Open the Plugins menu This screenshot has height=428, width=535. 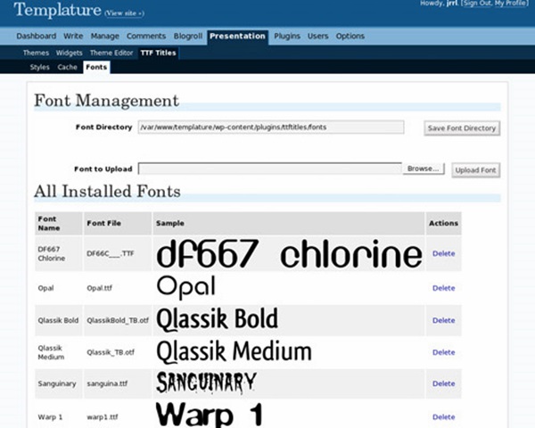(287, 37)
